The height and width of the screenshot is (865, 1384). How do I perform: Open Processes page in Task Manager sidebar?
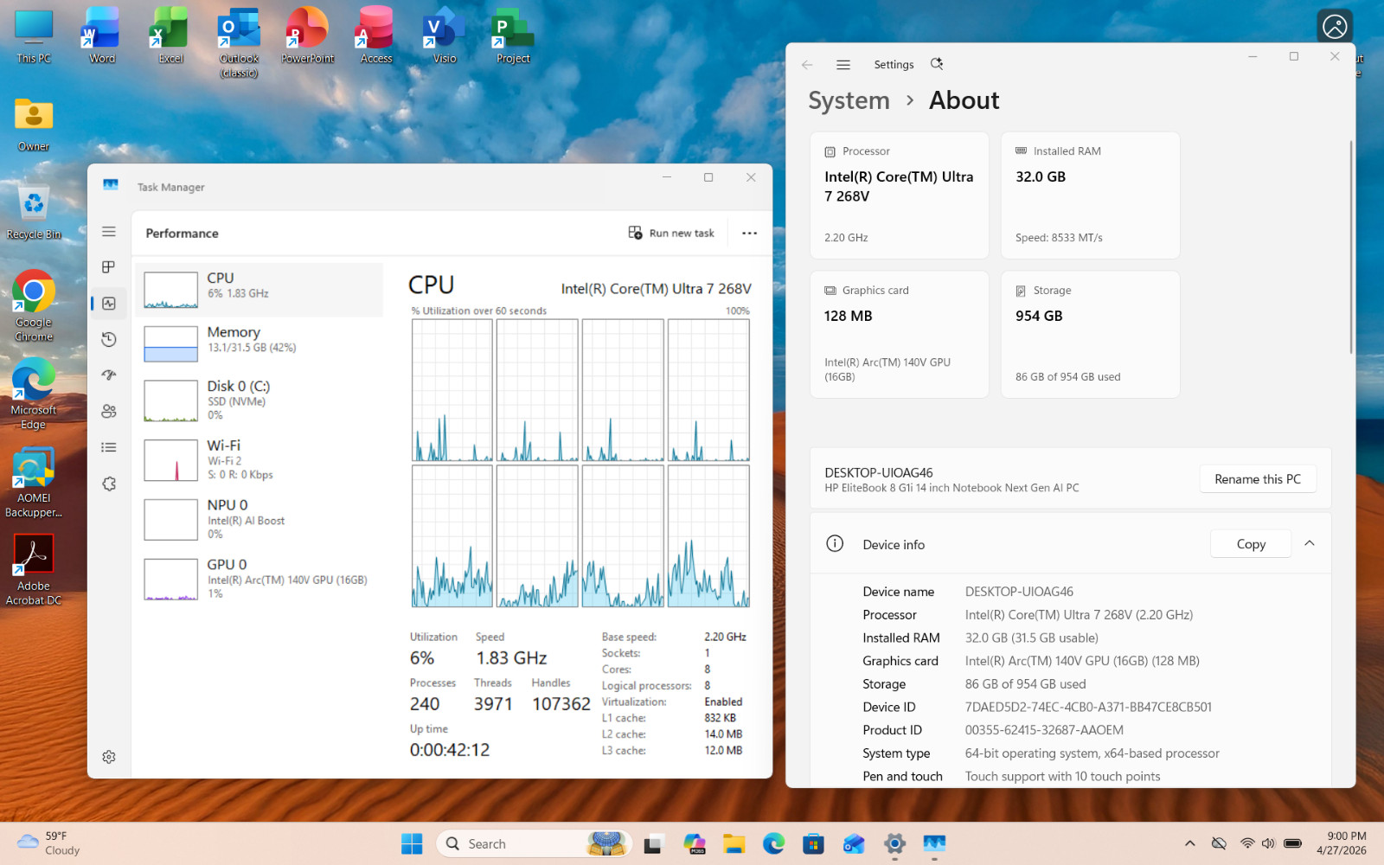(109, 267)
